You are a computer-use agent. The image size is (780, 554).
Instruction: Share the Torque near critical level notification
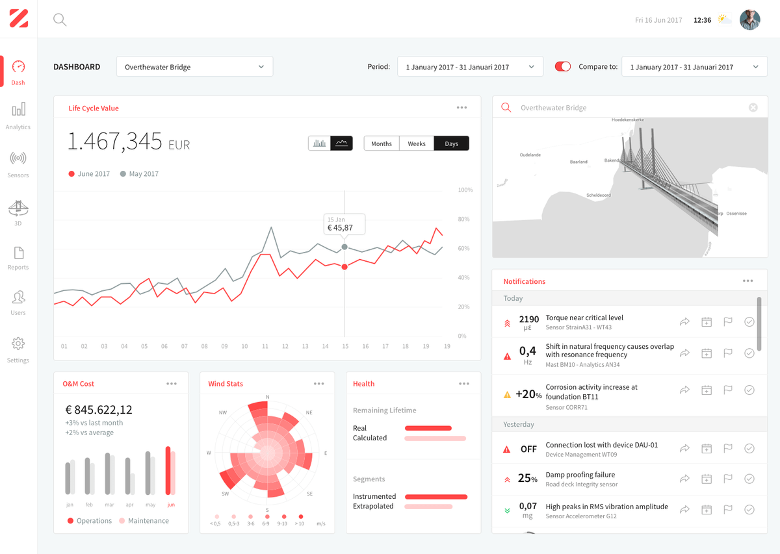click(x=684, y=321)
